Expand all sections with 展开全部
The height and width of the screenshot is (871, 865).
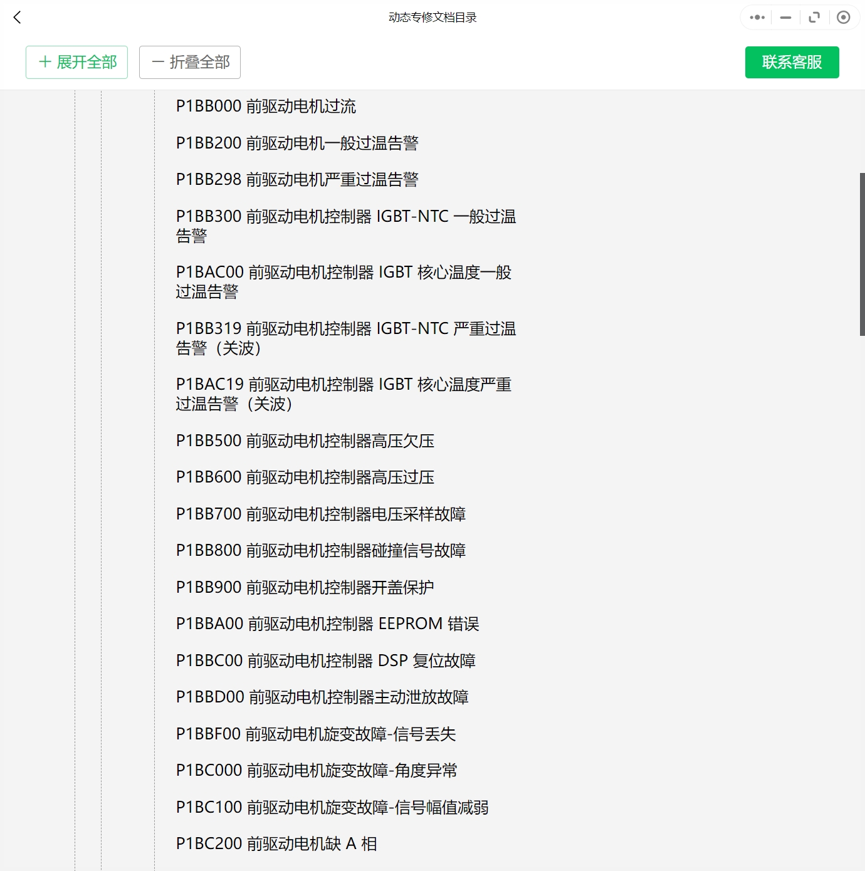pyautogui.click(x=76, y=62)
